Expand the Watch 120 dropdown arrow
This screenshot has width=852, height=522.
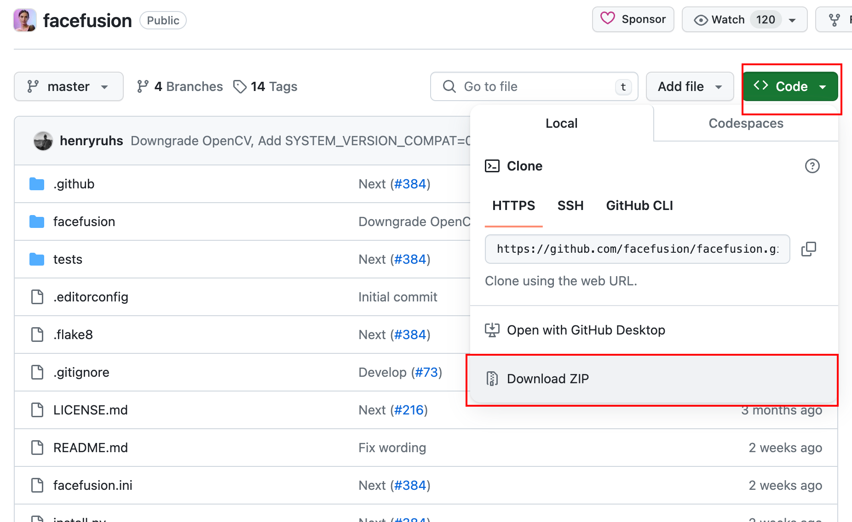pos(792,20)
